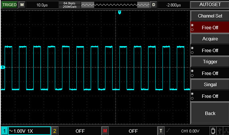Viewport: 229px width, 135px height.
Task: Select lower radio dot under Singal
Action: click(192, 98)
